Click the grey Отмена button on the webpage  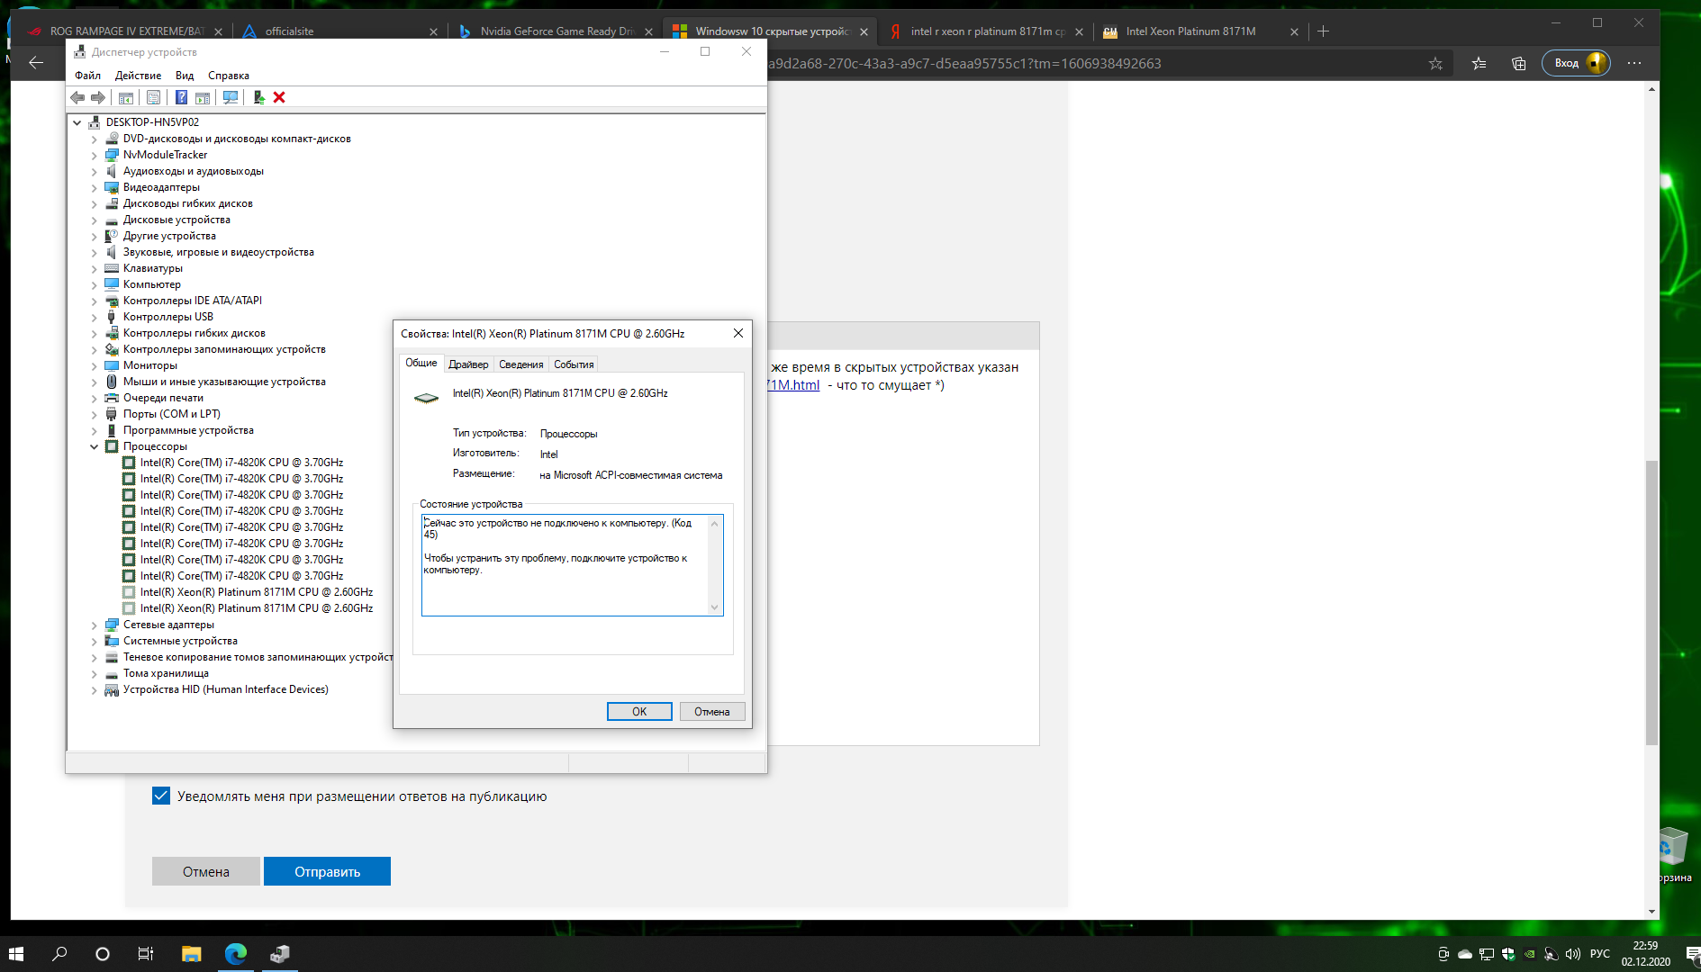tap(206, 871)
